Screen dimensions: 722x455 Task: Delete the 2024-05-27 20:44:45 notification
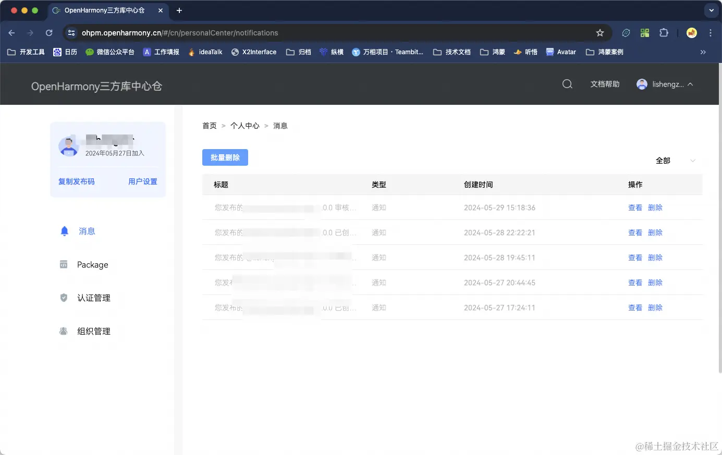(x=655, y=282)
